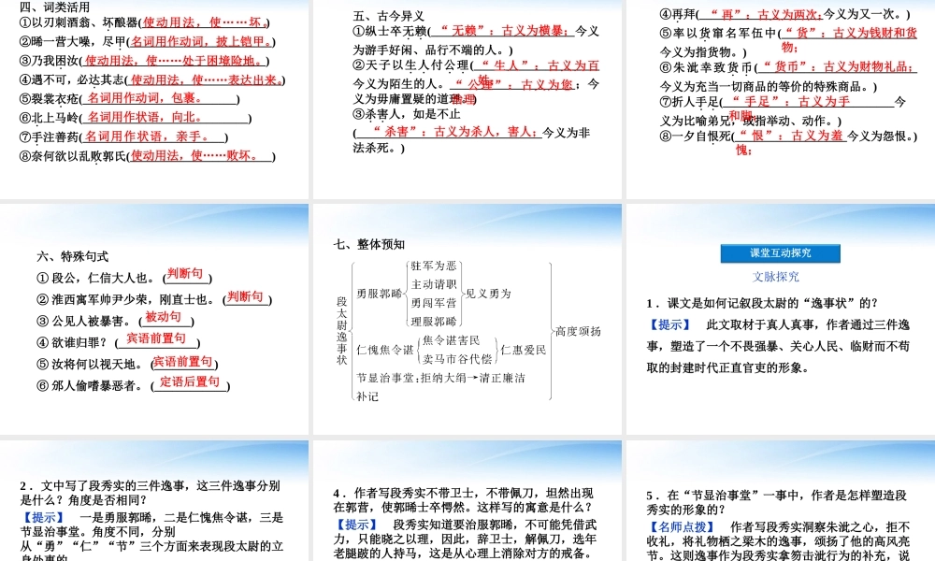
Task: Select the slide starting with ④再拜
Action: pos(781,93)
